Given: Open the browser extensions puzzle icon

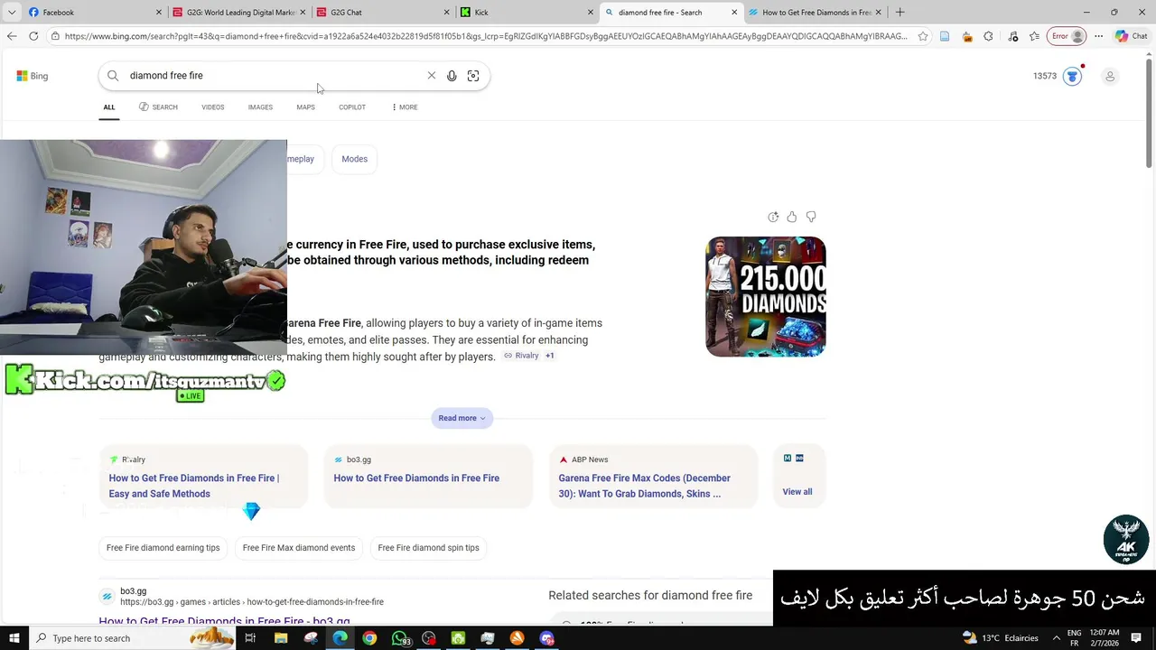Looking at the screenshot, I should 988,36.
